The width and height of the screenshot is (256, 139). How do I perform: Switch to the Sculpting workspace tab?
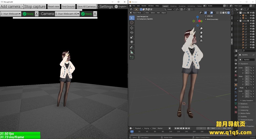[182, 6]
